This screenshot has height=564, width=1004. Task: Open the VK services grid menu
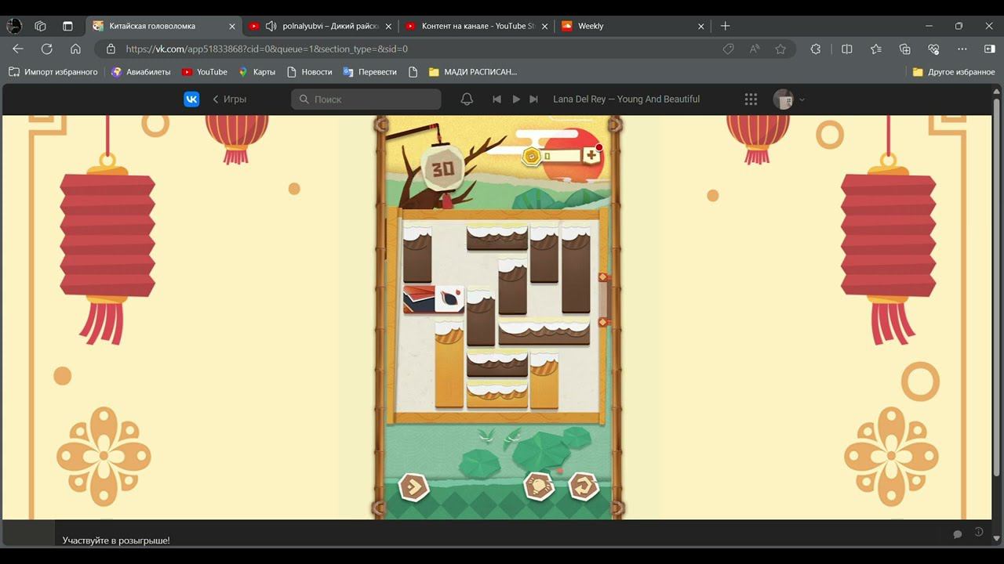(x=751, y=99)
